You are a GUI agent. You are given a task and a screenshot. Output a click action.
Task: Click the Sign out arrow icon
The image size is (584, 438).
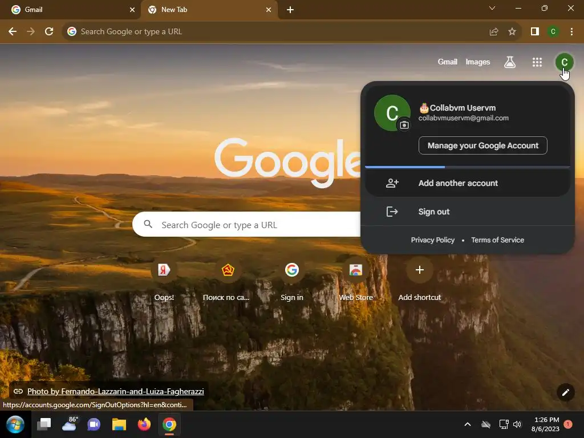point(392,212)
